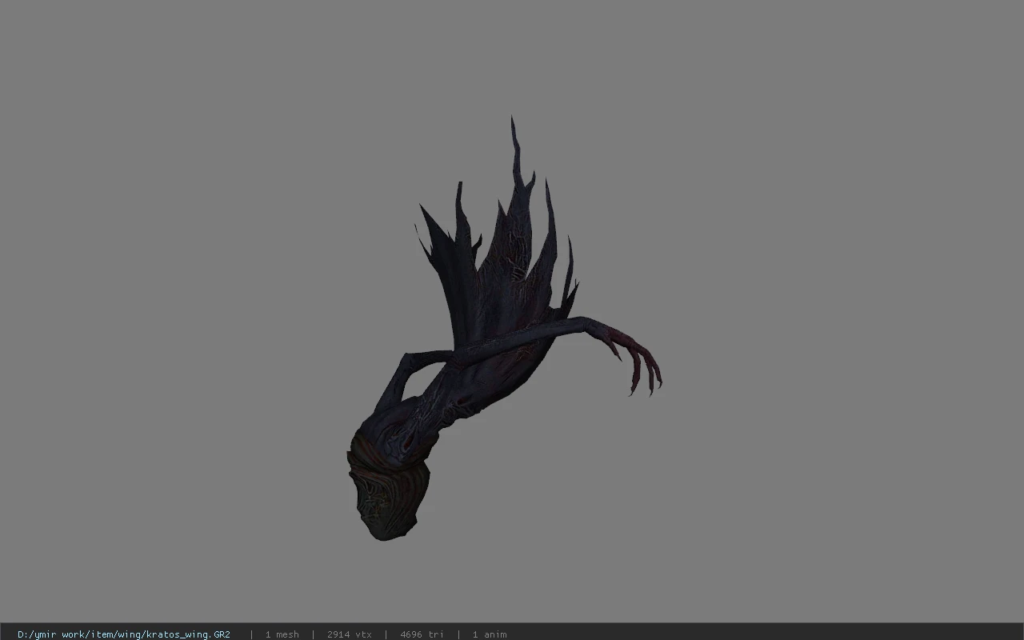Click the '1 mesh' status entry
Viewport: 1024px width, 640px height.
click(282, 634)
